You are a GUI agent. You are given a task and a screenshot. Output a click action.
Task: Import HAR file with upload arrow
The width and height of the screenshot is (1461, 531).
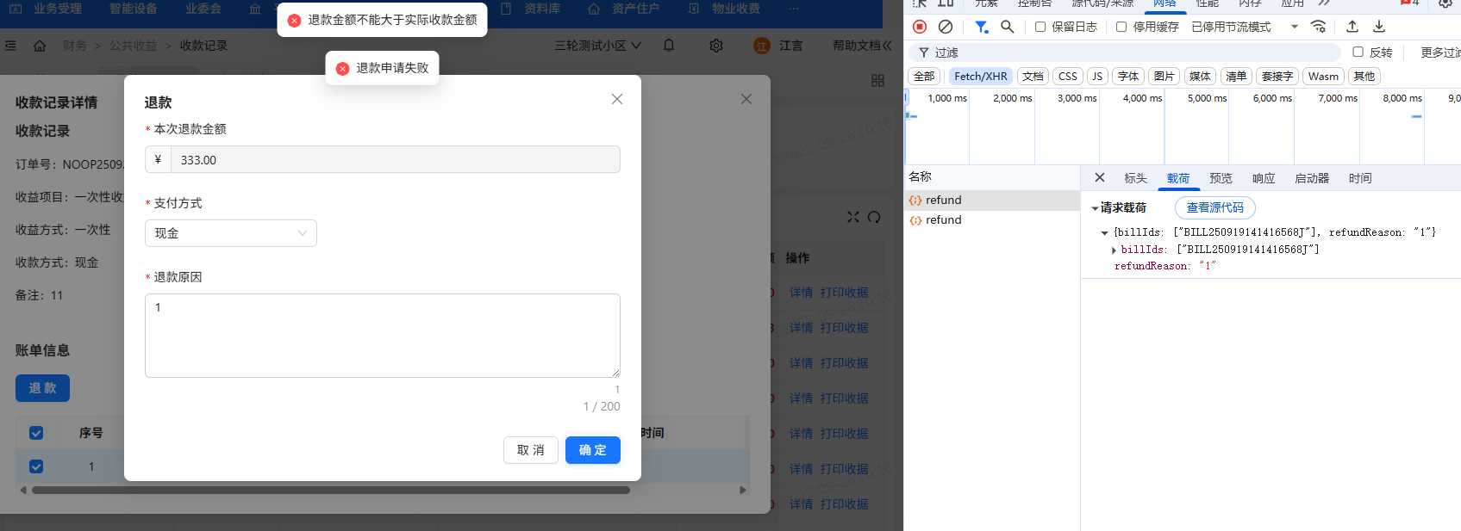pos(1352,27)
